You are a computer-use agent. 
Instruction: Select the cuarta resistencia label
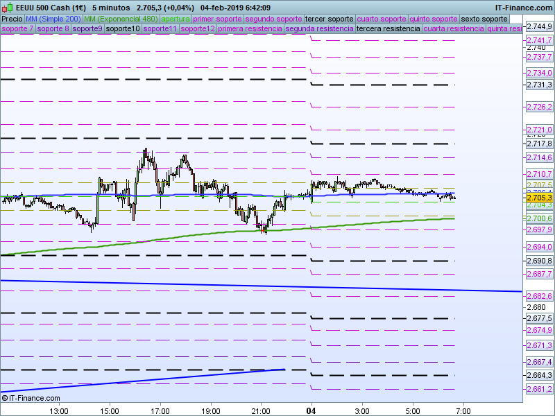[x=454, y=28]
